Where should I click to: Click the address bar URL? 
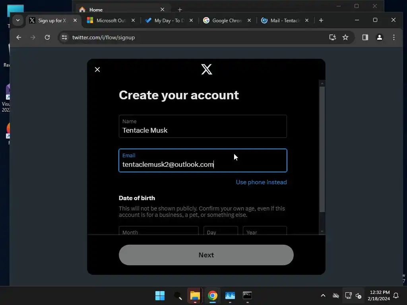coord(104,37)
